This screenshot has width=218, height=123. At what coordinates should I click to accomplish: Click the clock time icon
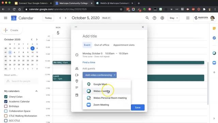pos(77,55)
